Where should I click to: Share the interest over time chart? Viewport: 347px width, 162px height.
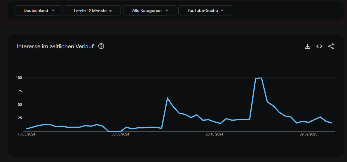331,46
